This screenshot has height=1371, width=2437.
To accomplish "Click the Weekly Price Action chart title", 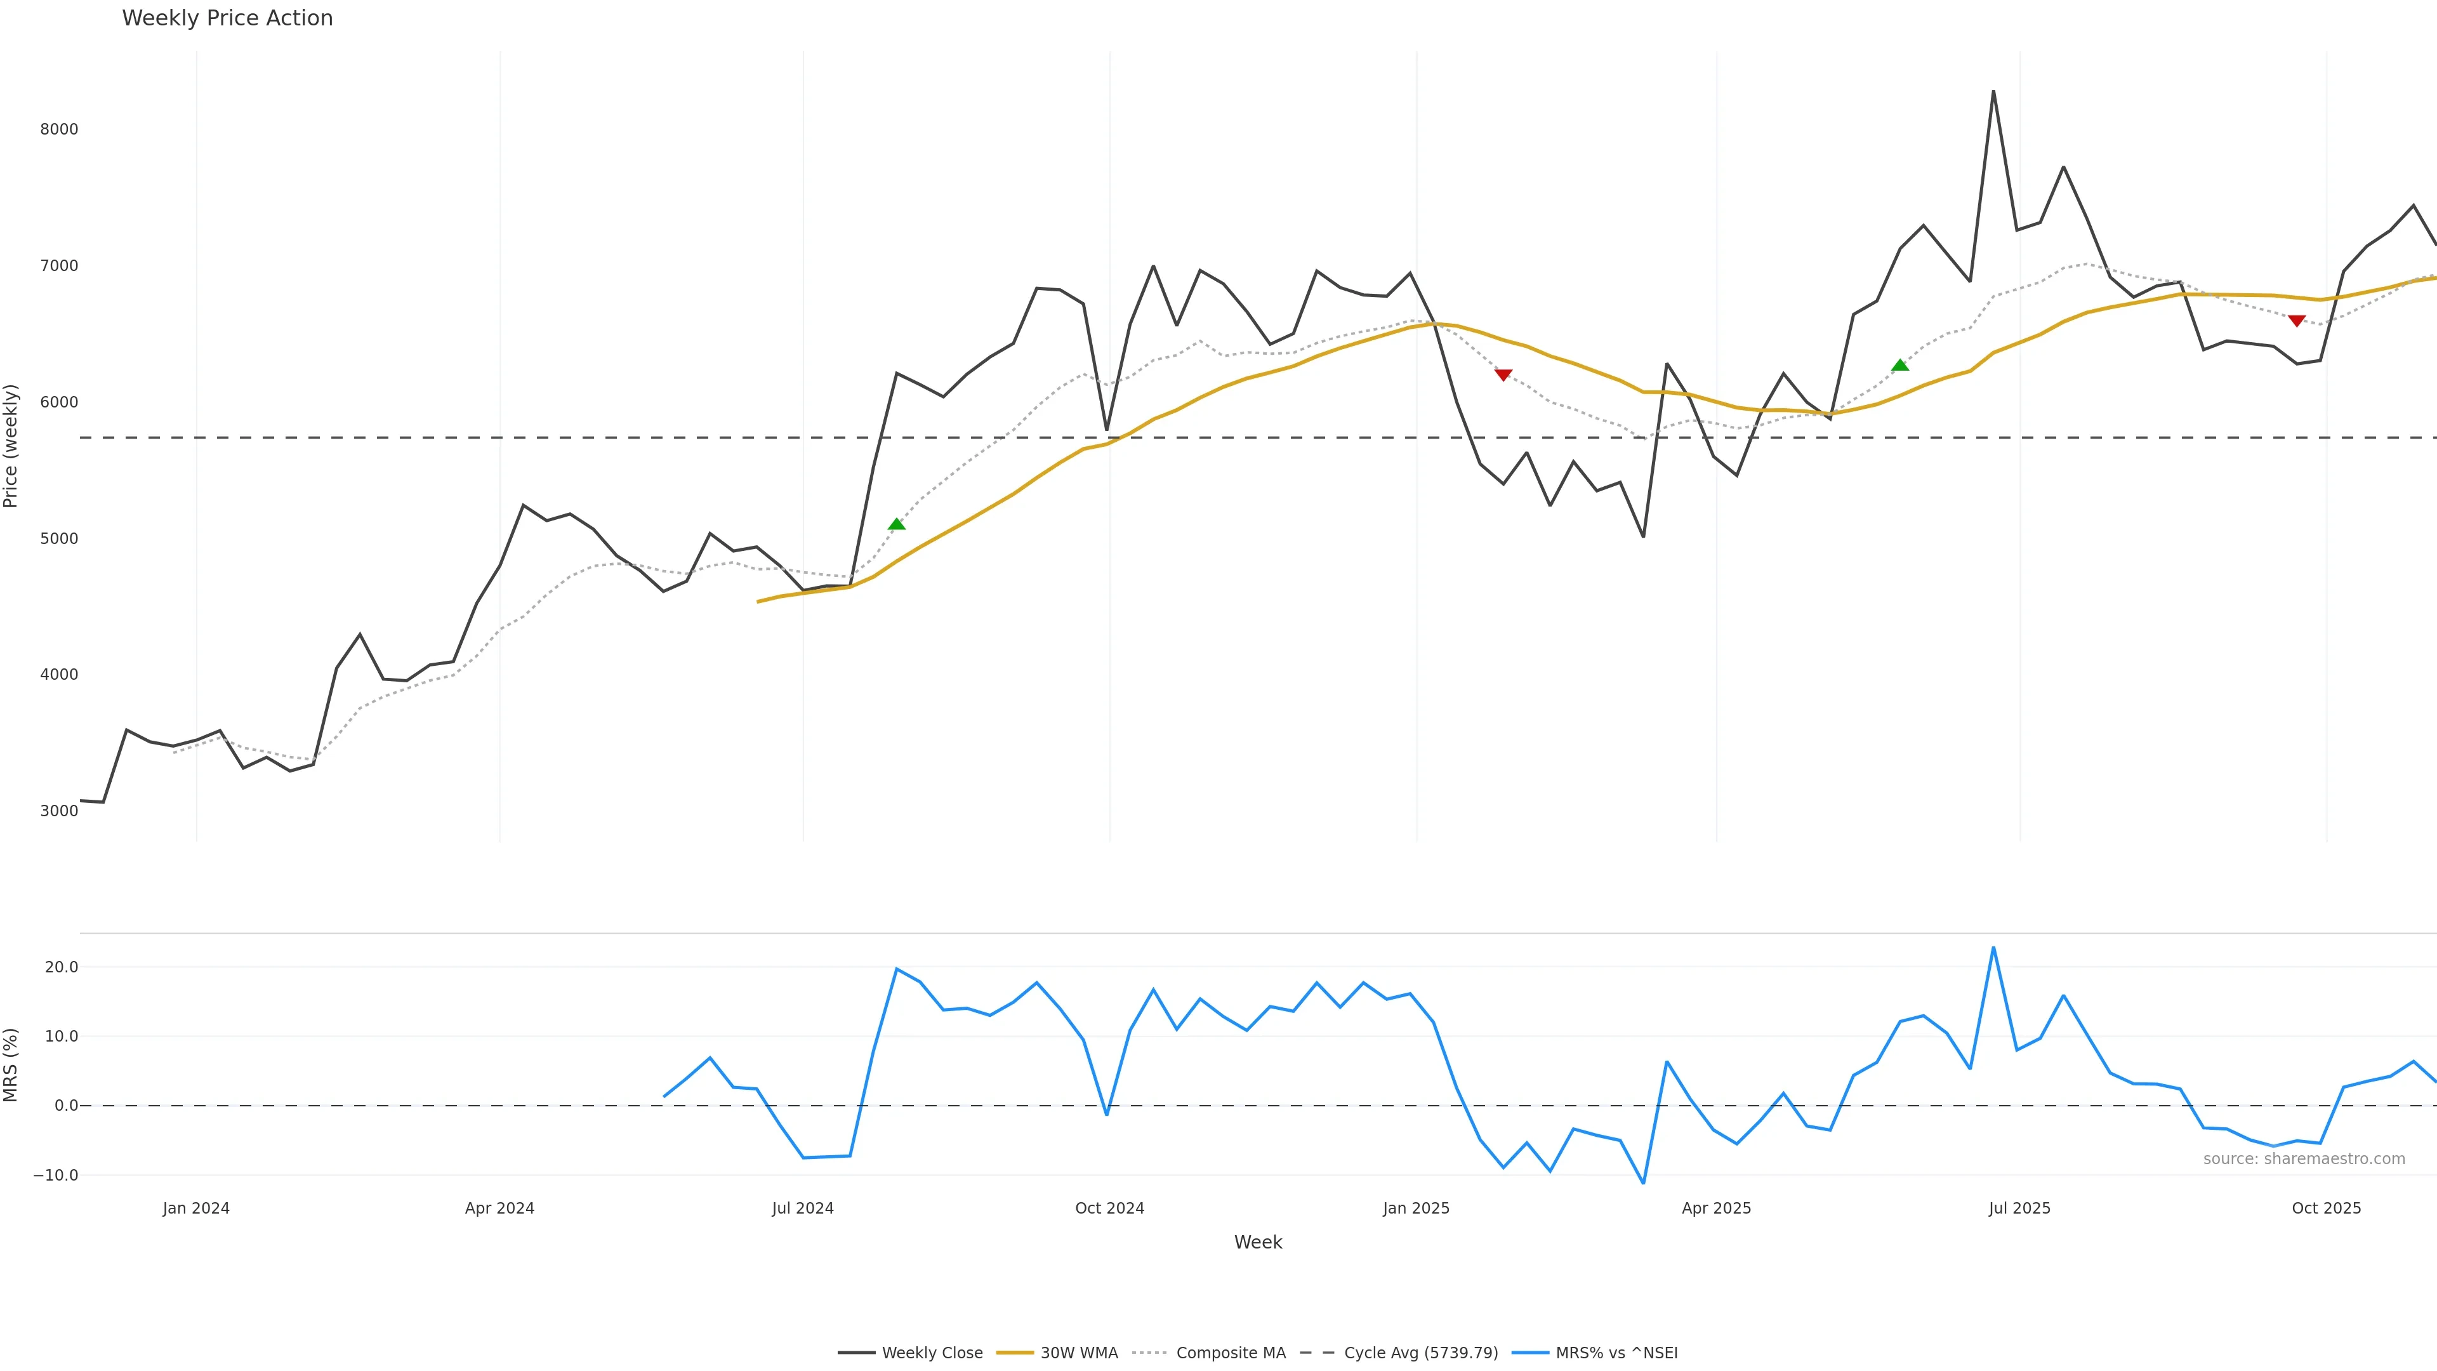I will (227, 18).
